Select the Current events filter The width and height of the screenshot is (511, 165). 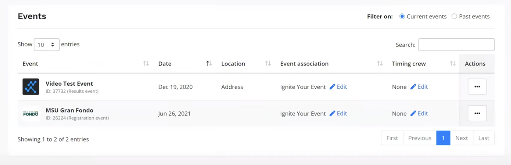click(402, 16)
